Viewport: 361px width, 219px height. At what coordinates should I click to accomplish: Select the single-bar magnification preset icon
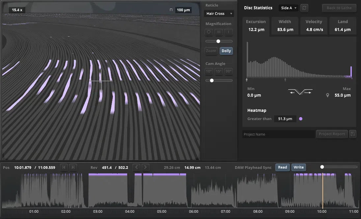click(229, 32)
